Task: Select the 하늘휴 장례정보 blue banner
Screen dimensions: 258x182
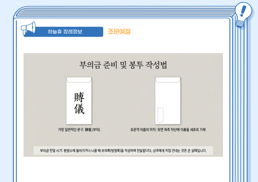Action: click(63, 32)
